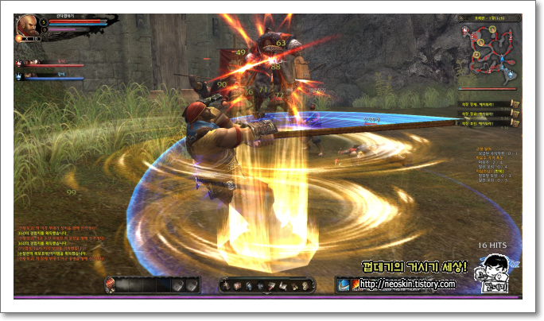Viewport: 544px width, 321px height.
Task: Expand the arrow beneath center menu bar
Action: click(x=266, y=293)
